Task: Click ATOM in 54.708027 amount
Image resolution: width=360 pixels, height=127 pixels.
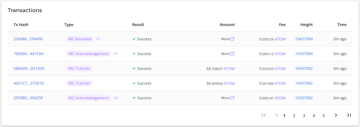Action: tap(229, 69)
